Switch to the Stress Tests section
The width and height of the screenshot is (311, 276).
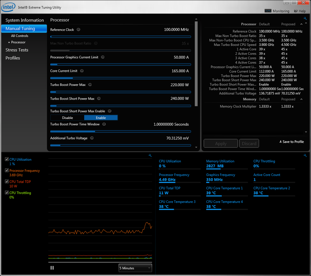(17, 50)
